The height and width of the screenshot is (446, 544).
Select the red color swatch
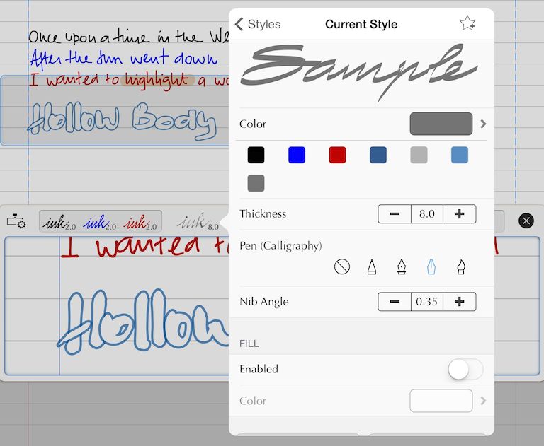pyautogui.click(x=337, y=155)
